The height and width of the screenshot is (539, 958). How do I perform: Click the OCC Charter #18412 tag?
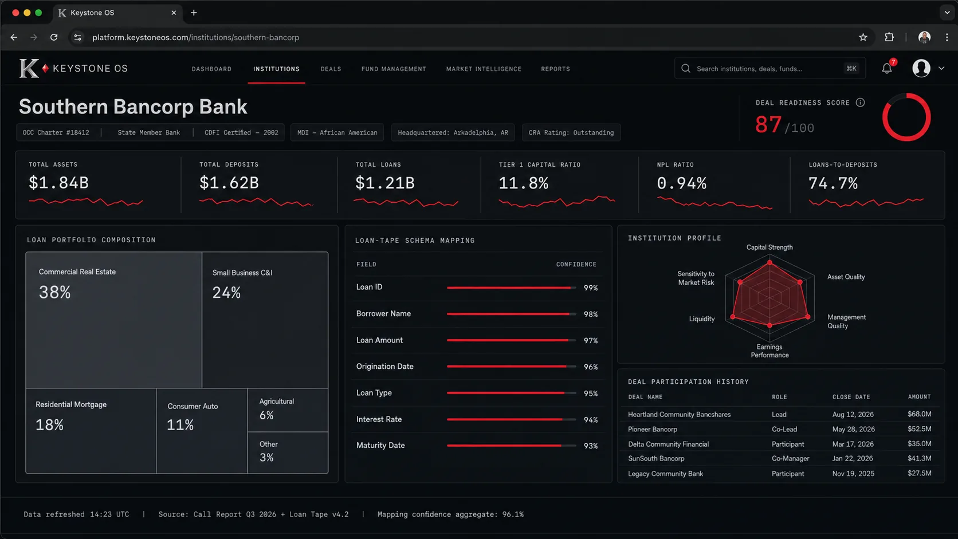point(56,132)
